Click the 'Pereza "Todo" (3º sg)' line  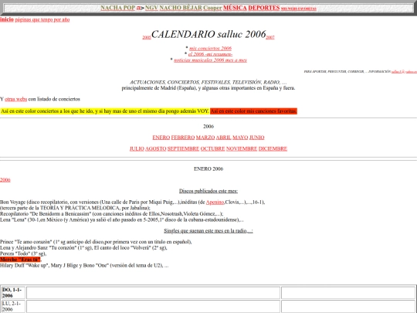pyautogui.click(x=23, y=253)
